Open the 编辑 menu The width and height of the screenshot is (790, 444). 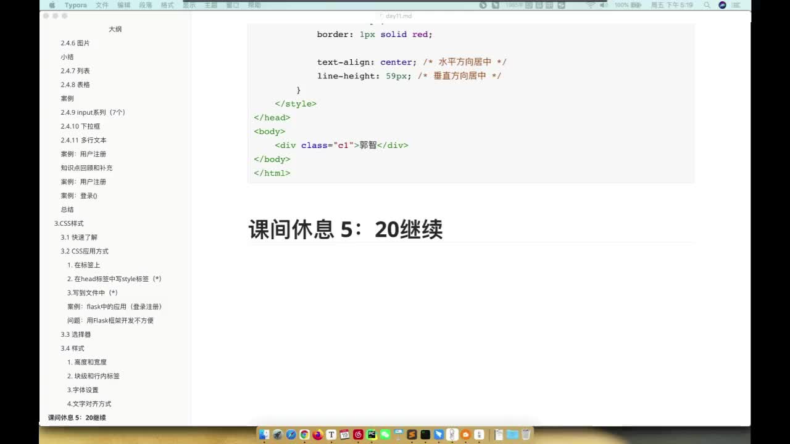[124, 5]
